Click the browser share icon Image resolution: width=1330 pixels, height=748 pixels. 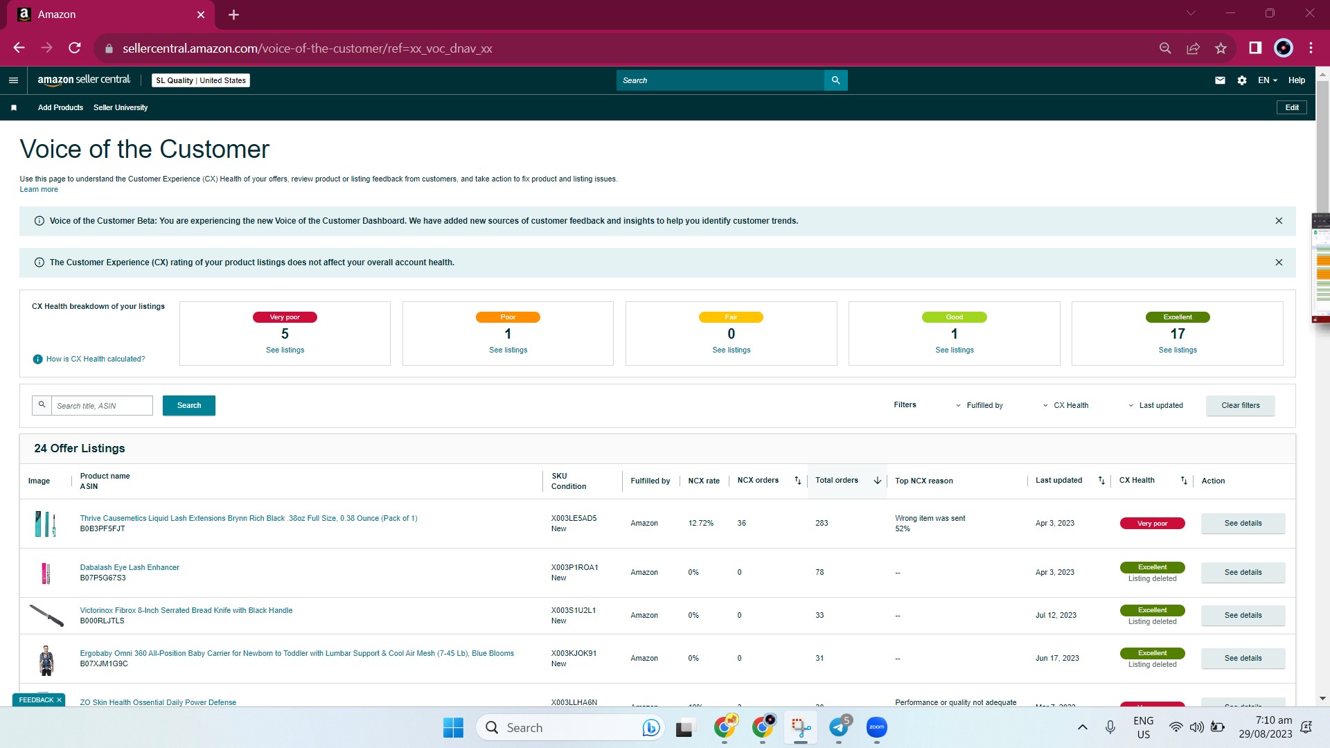[1193, 48]
